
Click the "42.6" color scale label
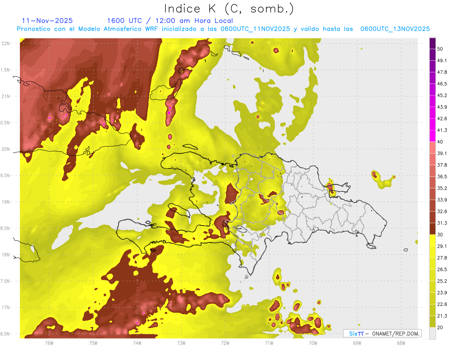(442, 119)
